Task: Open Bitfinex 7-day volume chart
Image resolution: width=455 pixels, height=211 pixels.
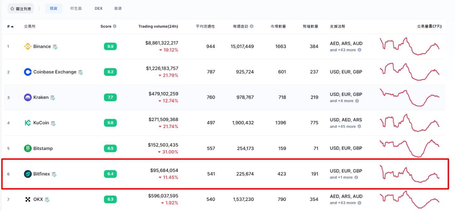Action: pyautogui.click(x=410, y=174)
